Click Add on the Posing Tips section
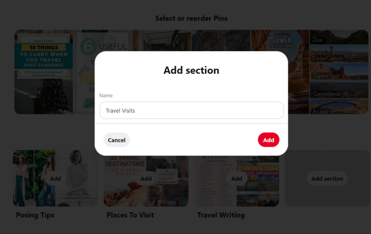Viewport: 371px width, 234px height. (55, 179)
